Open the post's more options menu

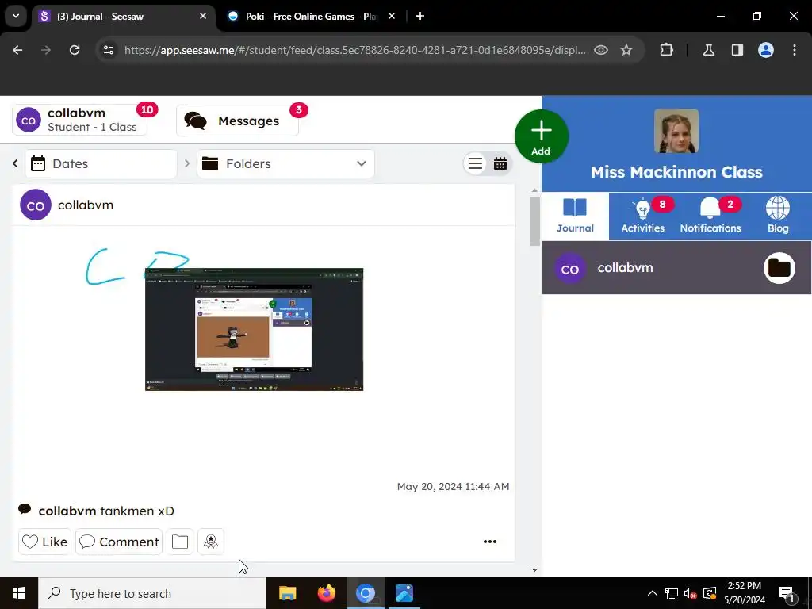[x=490, y=542]
